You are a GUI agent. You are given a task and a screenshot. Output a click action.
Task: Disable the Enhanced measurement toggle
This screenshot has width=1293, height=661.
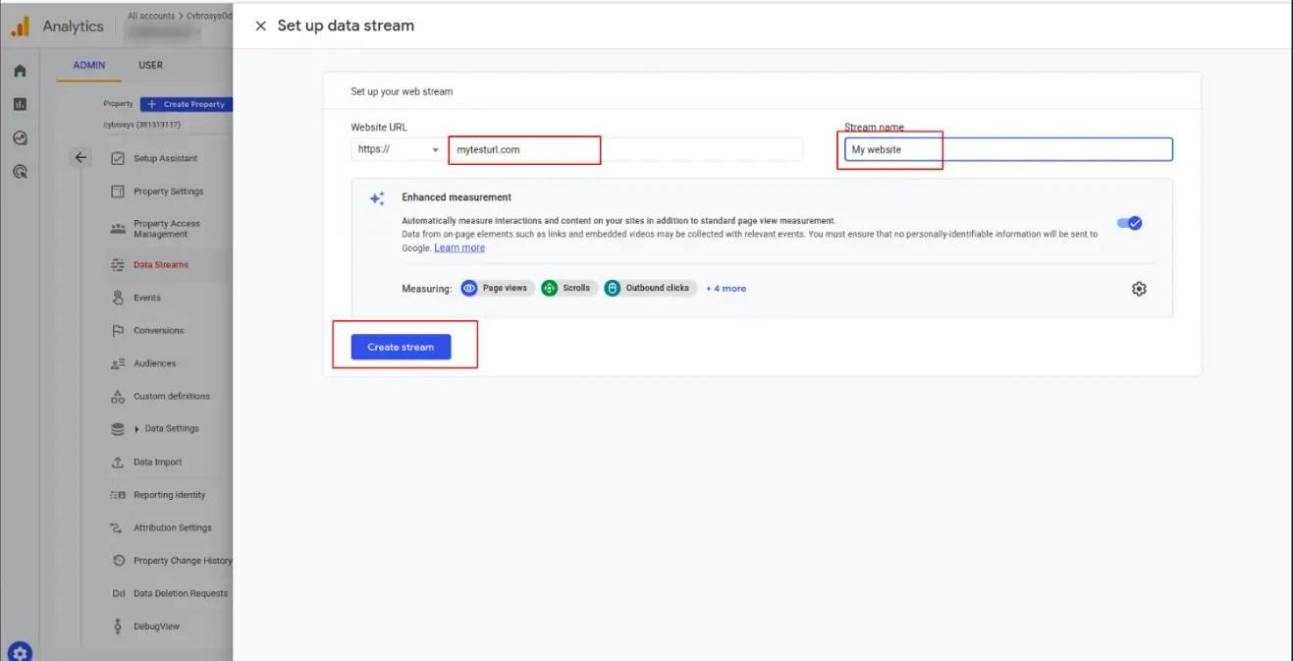point(1129,223)
